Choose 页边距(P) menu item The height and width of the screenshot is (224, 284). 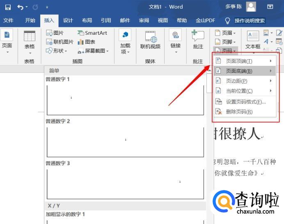coord(245,81)
